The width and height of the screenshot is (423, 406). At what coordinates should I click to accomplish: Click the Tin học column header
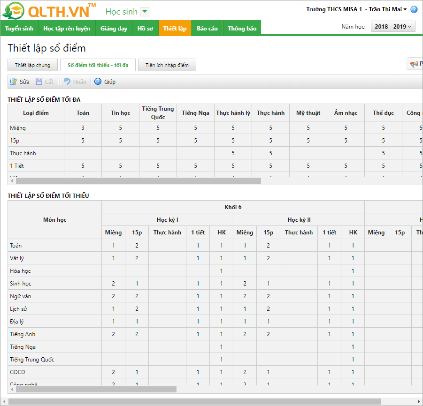coord(120,113)
